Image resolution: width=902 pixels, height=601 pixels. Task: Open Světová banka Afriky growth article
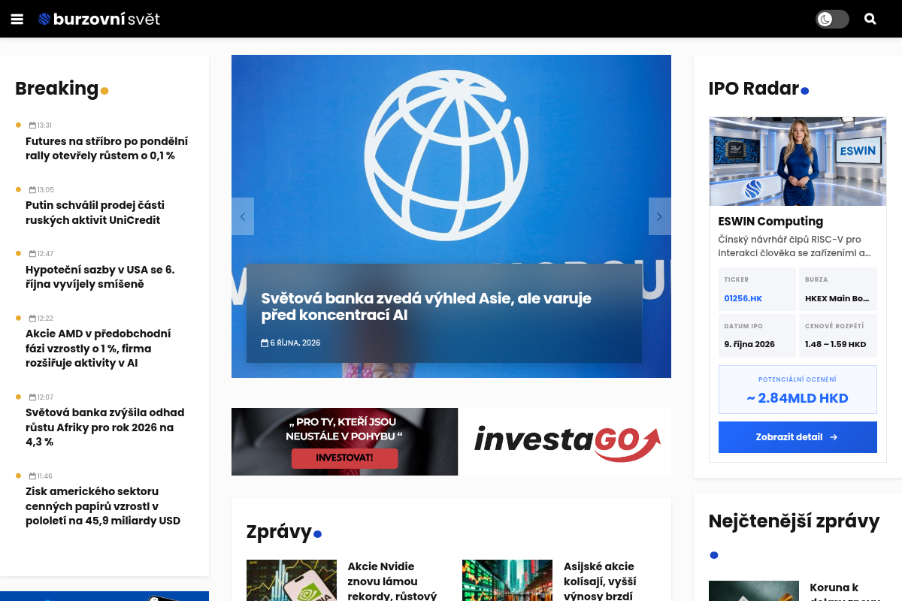click(104, 427)
